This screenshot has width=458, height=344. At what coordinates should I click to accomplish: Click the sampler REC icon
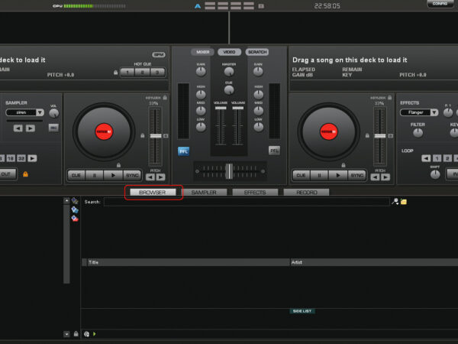53,128
